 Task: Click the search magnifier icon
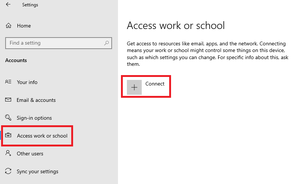point(106,43)
